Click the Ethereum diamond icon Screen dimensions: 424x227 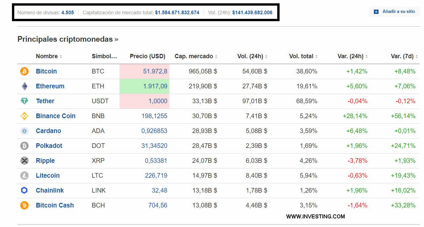[25, 86]
